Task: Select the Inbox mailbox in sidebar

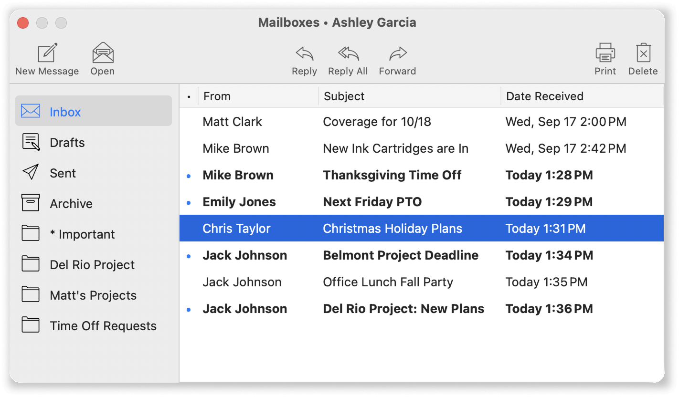Action: (x=94, y=112)
